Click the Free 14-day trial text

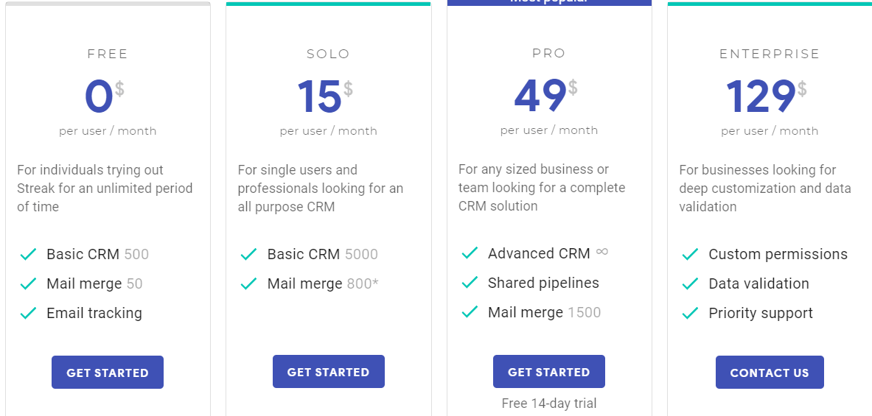click(x=549, y=403)
